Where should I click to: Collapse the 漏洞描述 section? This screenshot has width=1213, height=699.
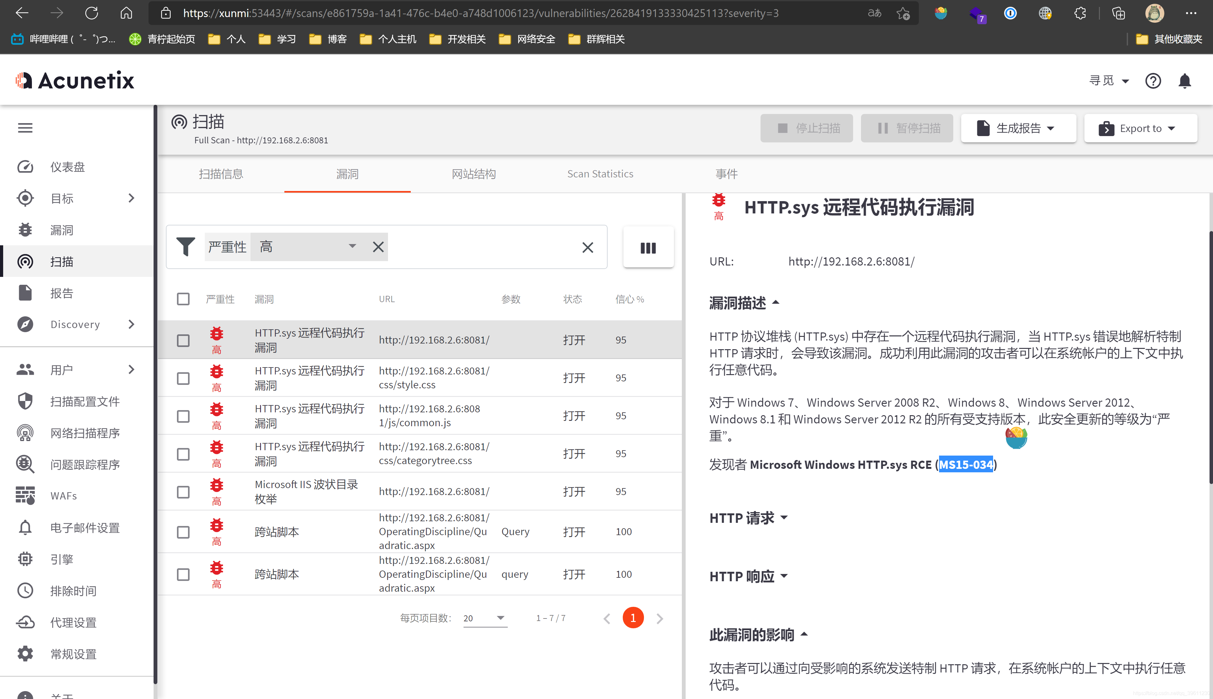744,303
